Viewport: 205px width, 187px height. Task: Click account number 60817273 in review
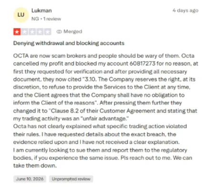(143, 64)
